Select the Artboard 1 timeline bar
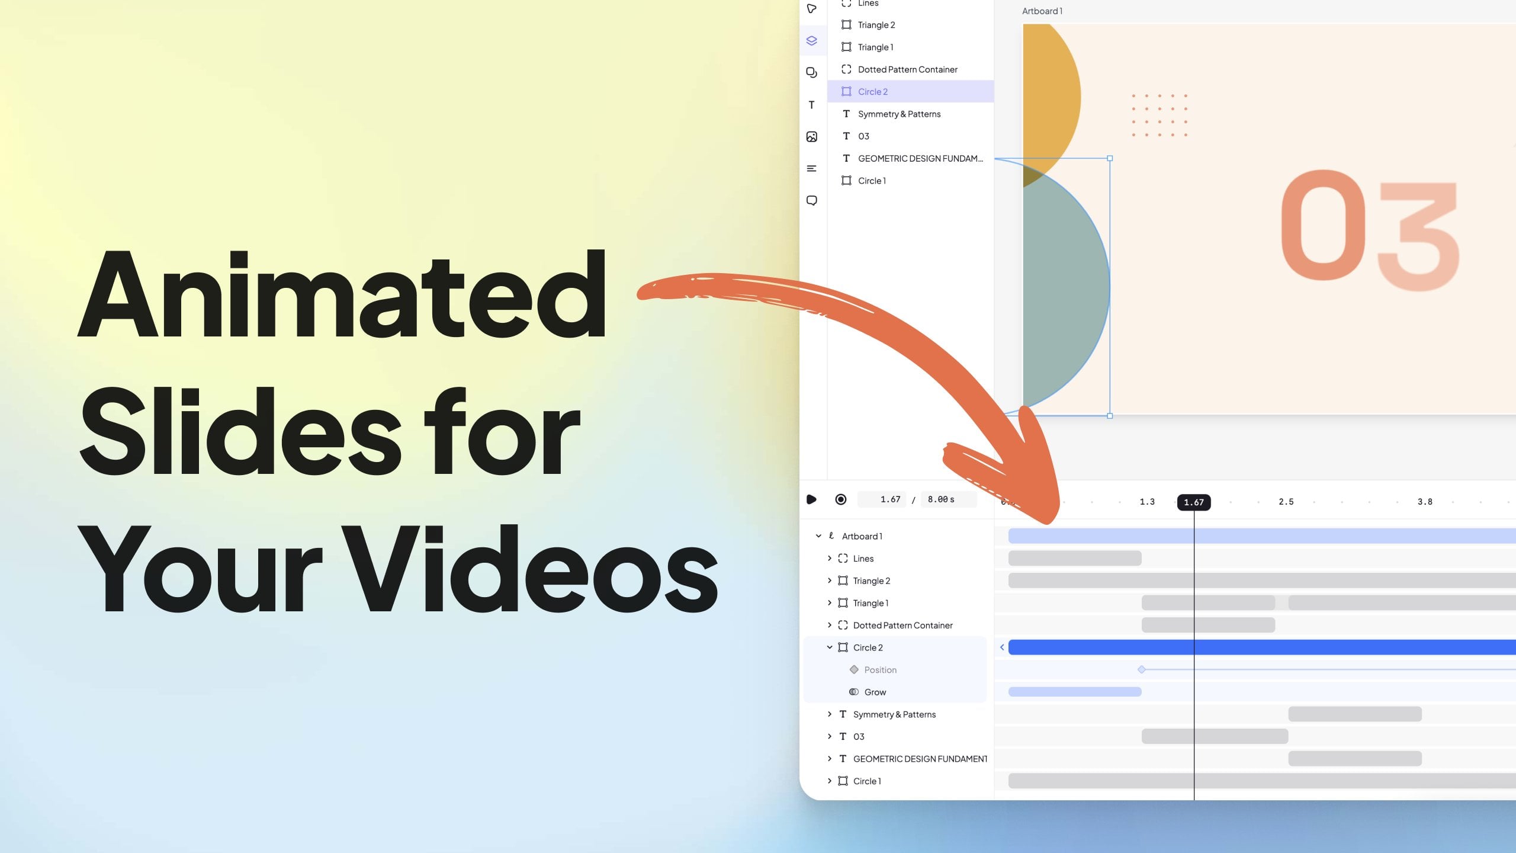This screenshot has height=853, width=1516. (x=1262, y=536)
